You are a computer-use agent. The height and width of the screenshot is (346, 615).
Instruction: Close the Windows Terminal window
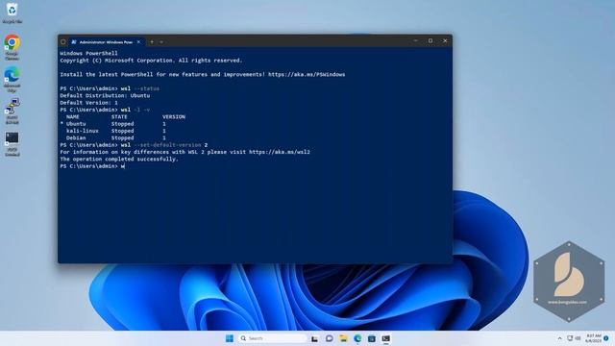tap(445, 40)
